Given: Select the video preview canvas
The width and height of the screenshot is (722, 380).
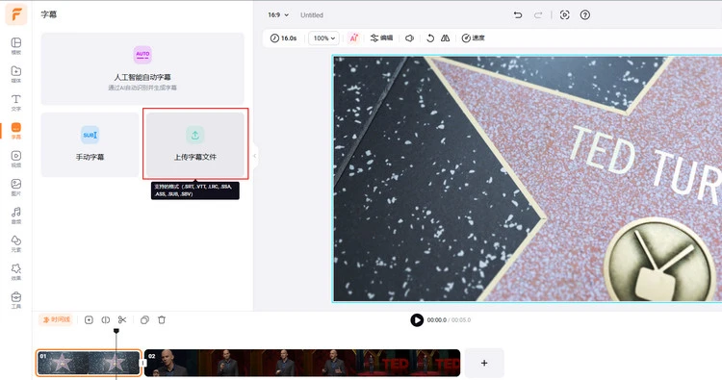Looking at the screenshot, I should (528, 179).
